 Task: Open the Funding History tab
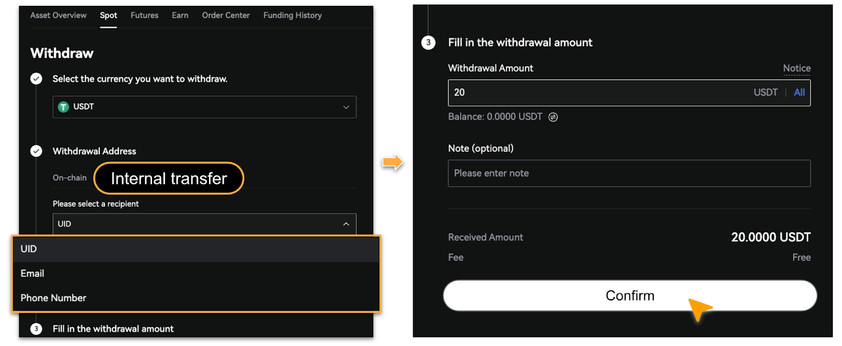click(x=293, y=15)
